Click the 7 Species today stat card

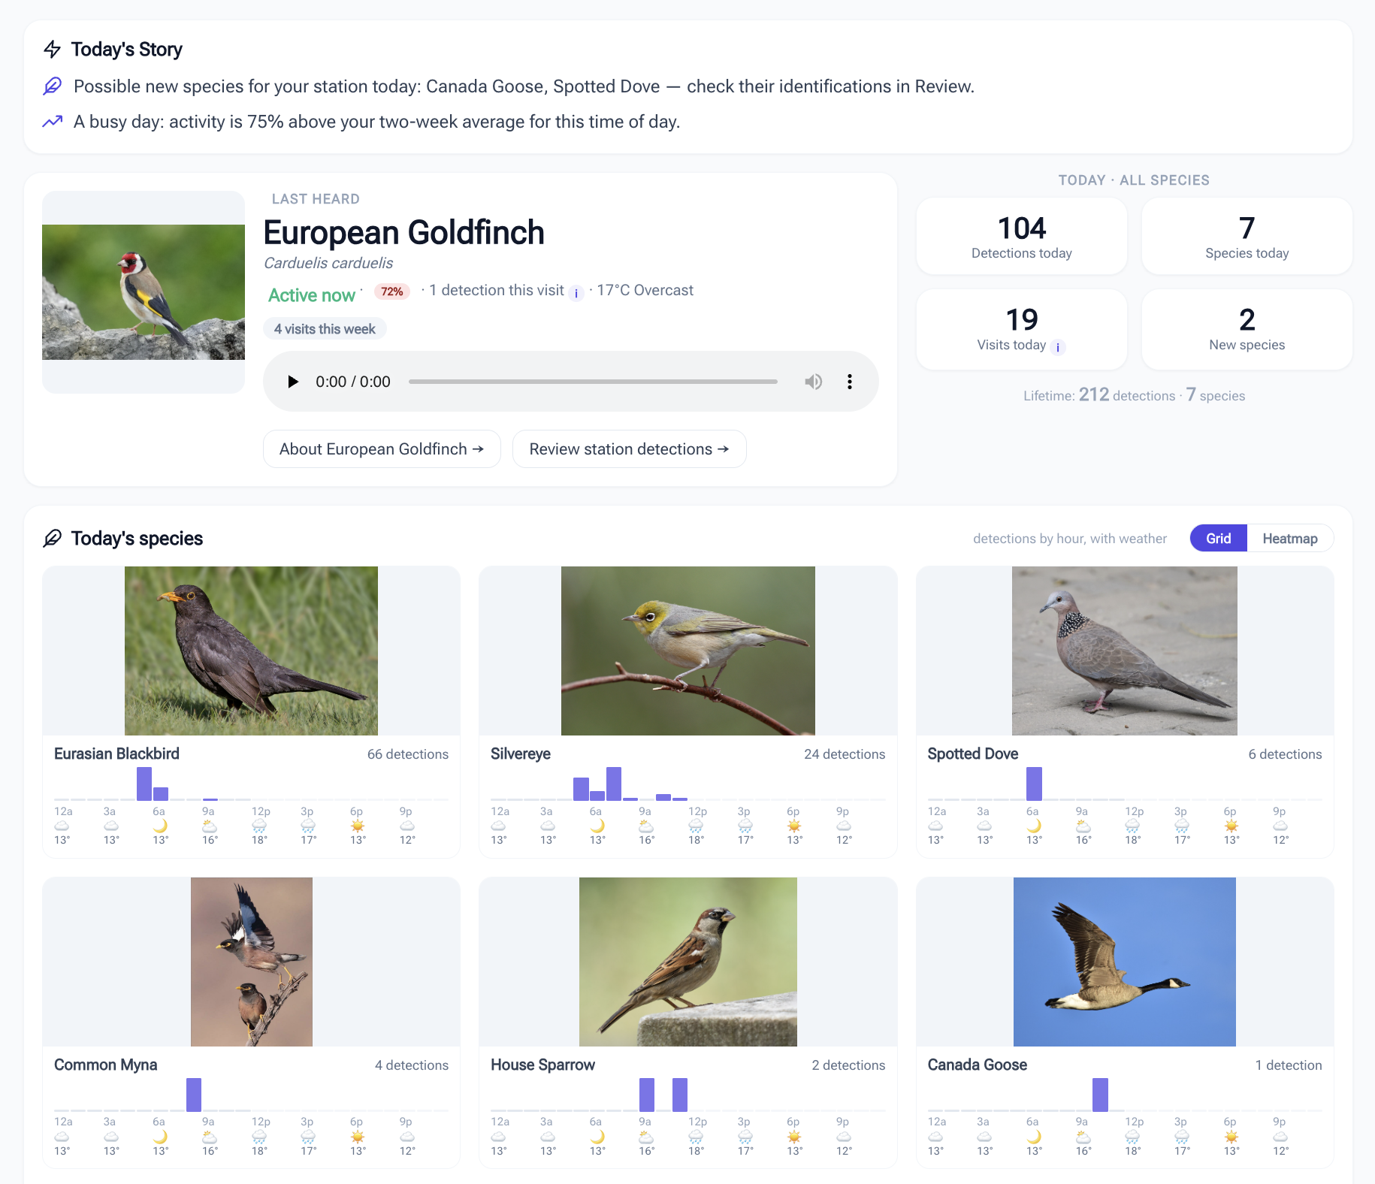coord(1247,236)
